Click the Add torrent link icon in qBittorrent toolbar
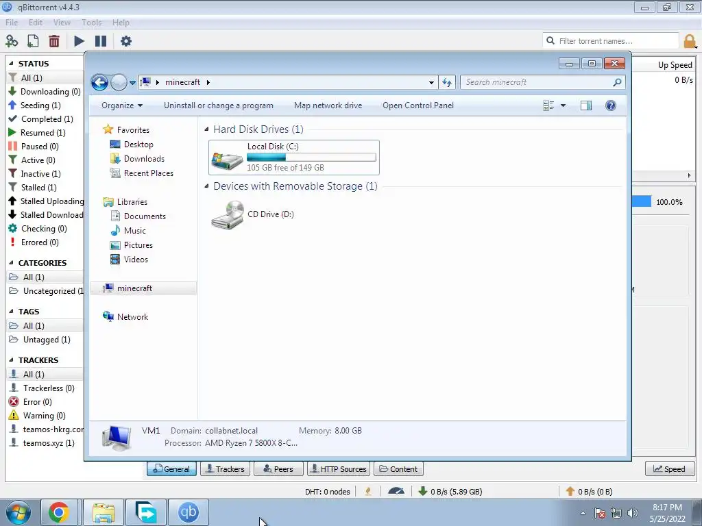Viewport: 702px width, 526px height. pos(12,41)
